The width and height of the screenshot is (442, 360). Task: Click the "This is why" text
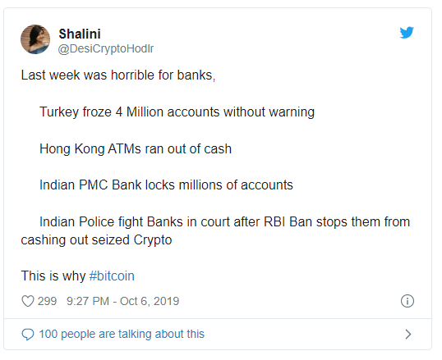[53, 276]
